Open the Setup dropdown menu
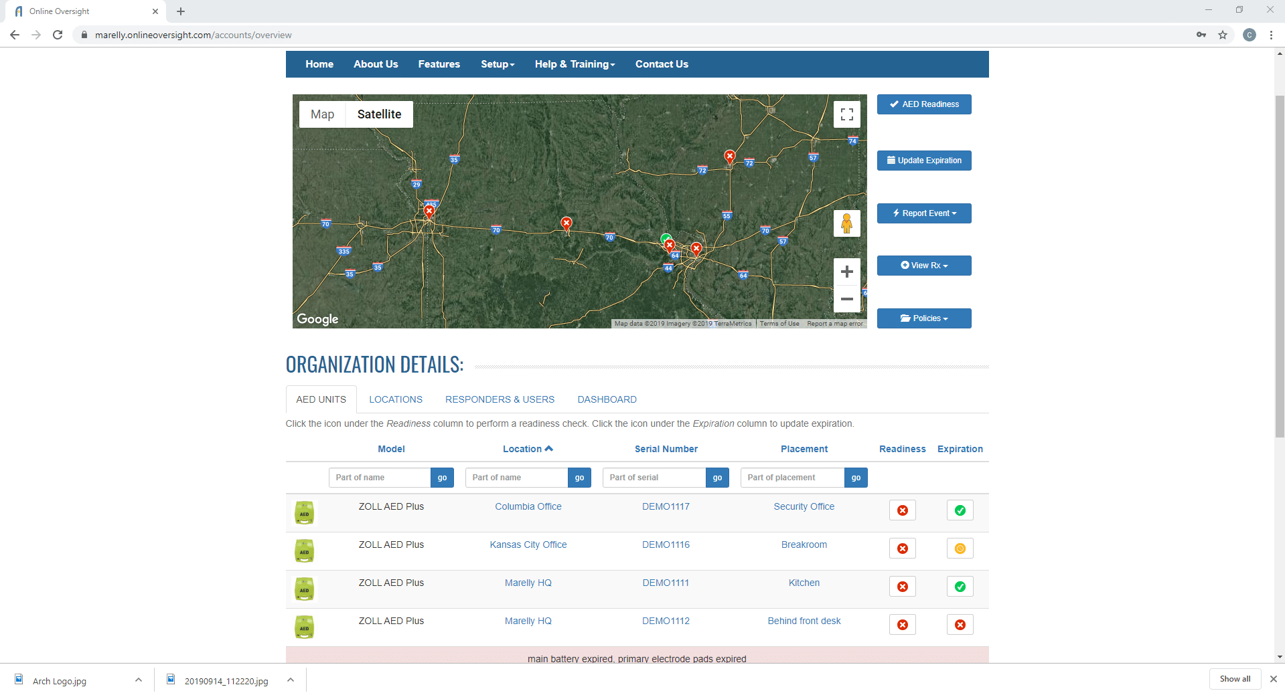The width and height of the screenshot is (1285, 693). (x=498, y=64)
